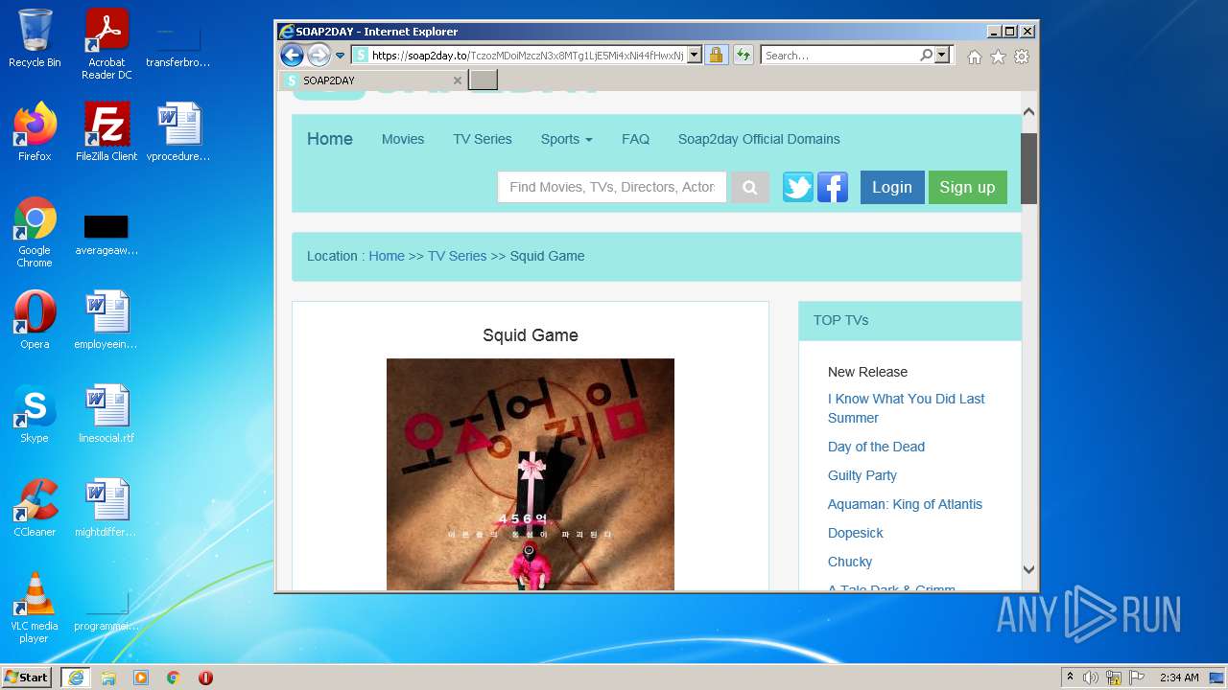Click the IE search magnifier icon
The image size is (1228, 690).
pyautogui.click(x=926, y=56)
